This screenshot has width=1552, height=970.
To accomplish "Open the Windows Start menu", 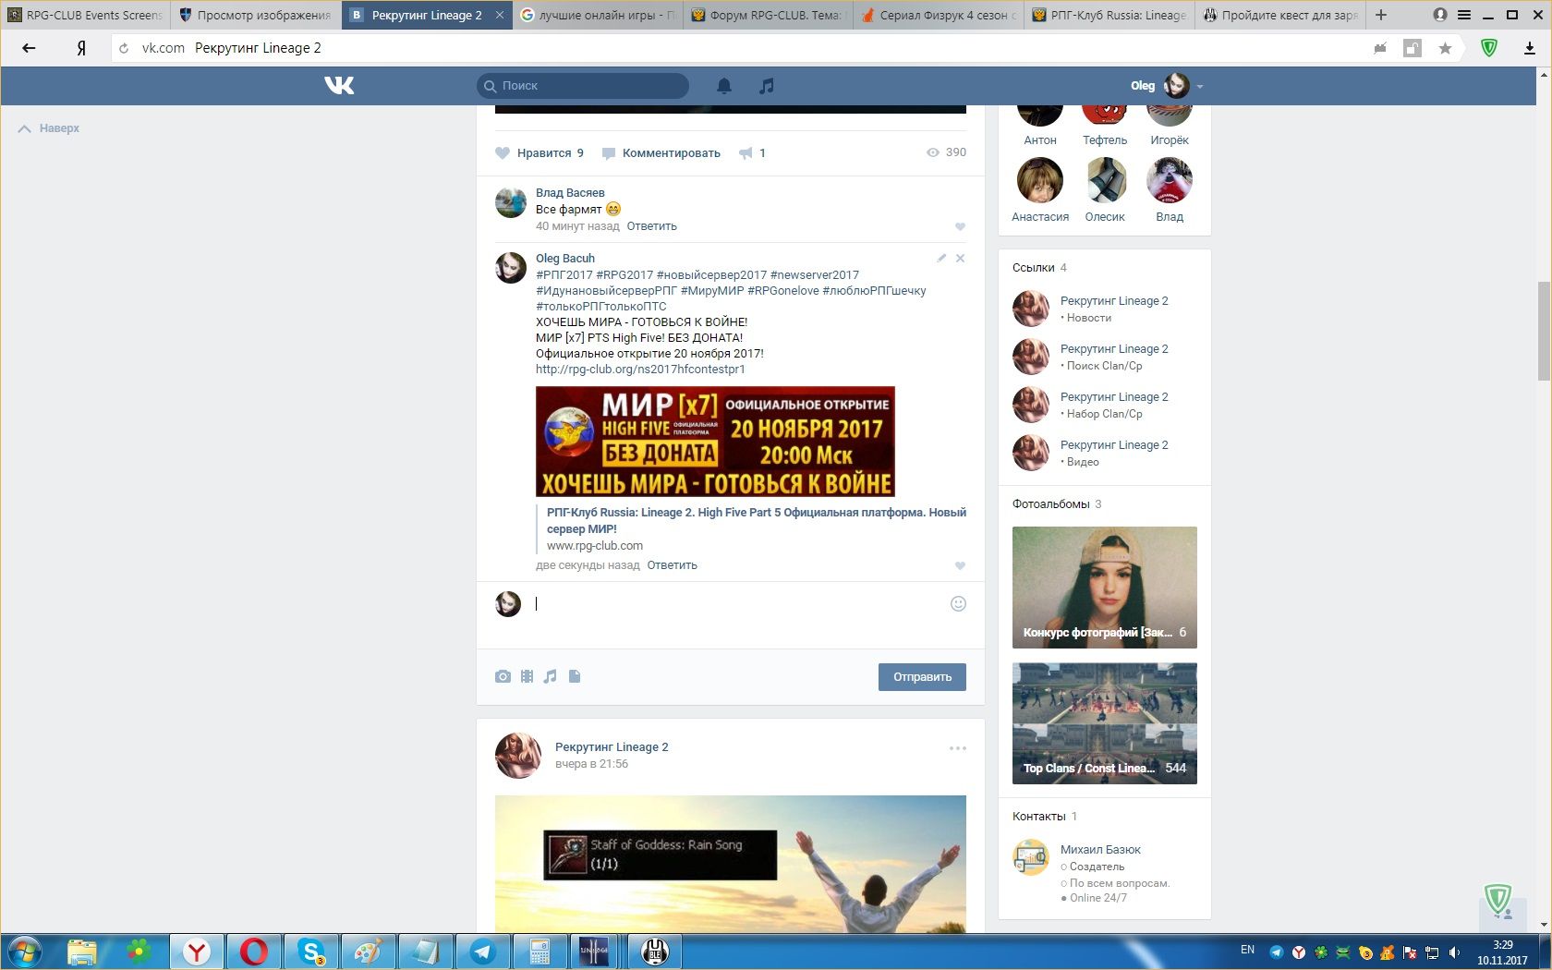I will (x=25, y=952).
